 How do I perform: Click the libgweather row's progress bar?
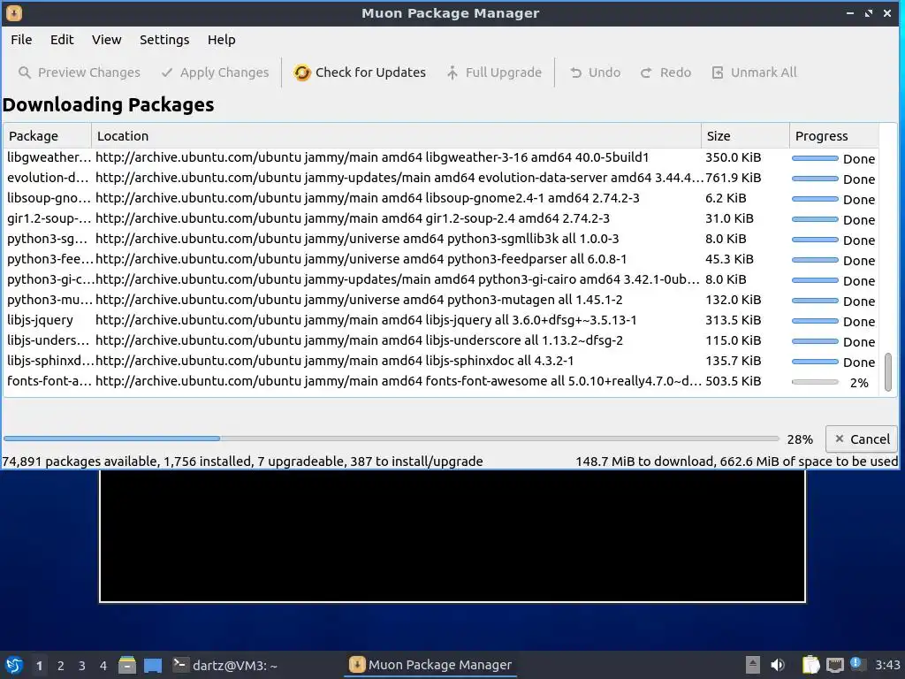pyautogui.click(x=815, y=157)
